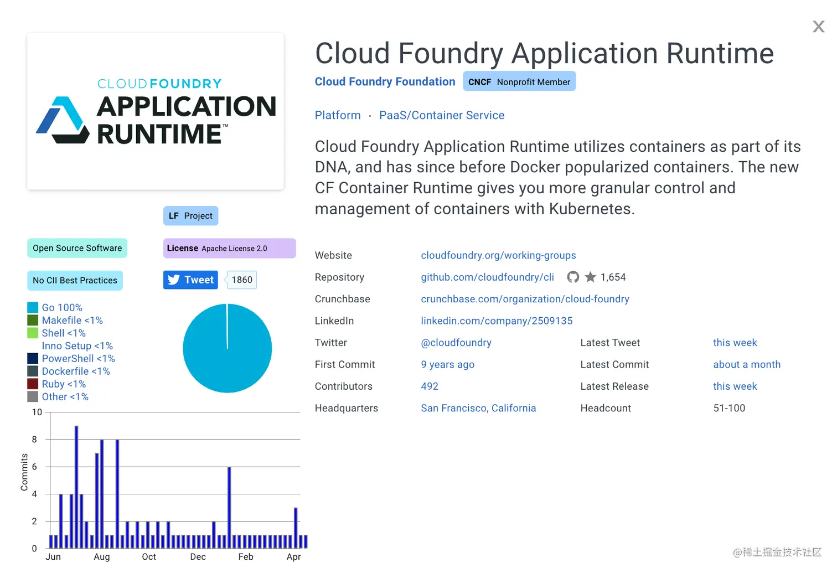Click the Shell color swatch in legend
Image resolution: width=837 pixels, height=573 pixels.
pos(33,333)
